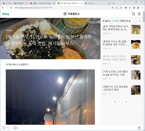145x131 pixels.
Task: Open the cast media icon
Action: [x=130, y=8]
